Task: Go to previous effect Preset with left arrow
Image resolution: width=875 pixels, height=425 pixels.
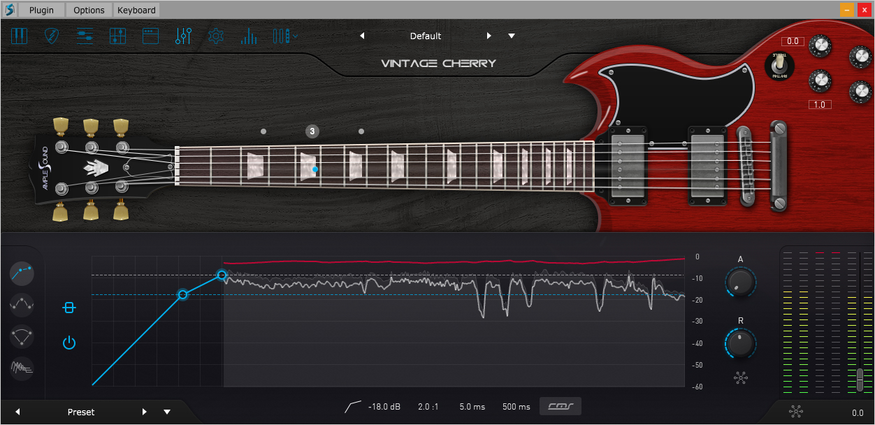Action: [x=17, y=412]
